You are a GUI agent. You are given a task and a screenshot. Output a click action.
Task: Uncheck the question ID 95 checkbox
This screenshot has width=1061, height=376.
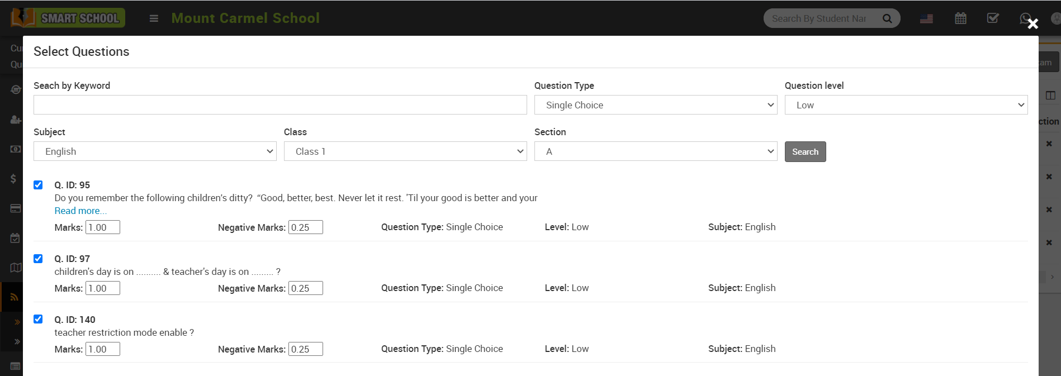[38, 185]
